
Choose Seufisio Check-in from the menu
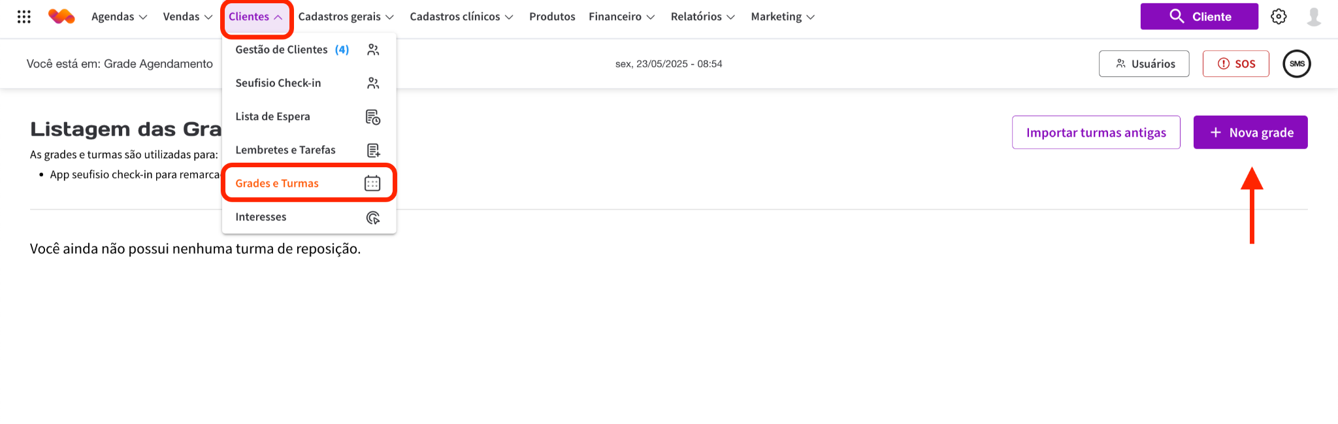278,83
